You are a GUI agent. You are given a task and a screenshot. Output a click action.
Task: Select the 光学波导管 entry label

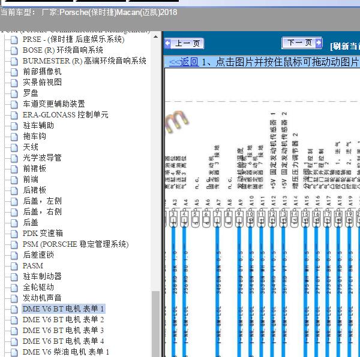(42, 158)
